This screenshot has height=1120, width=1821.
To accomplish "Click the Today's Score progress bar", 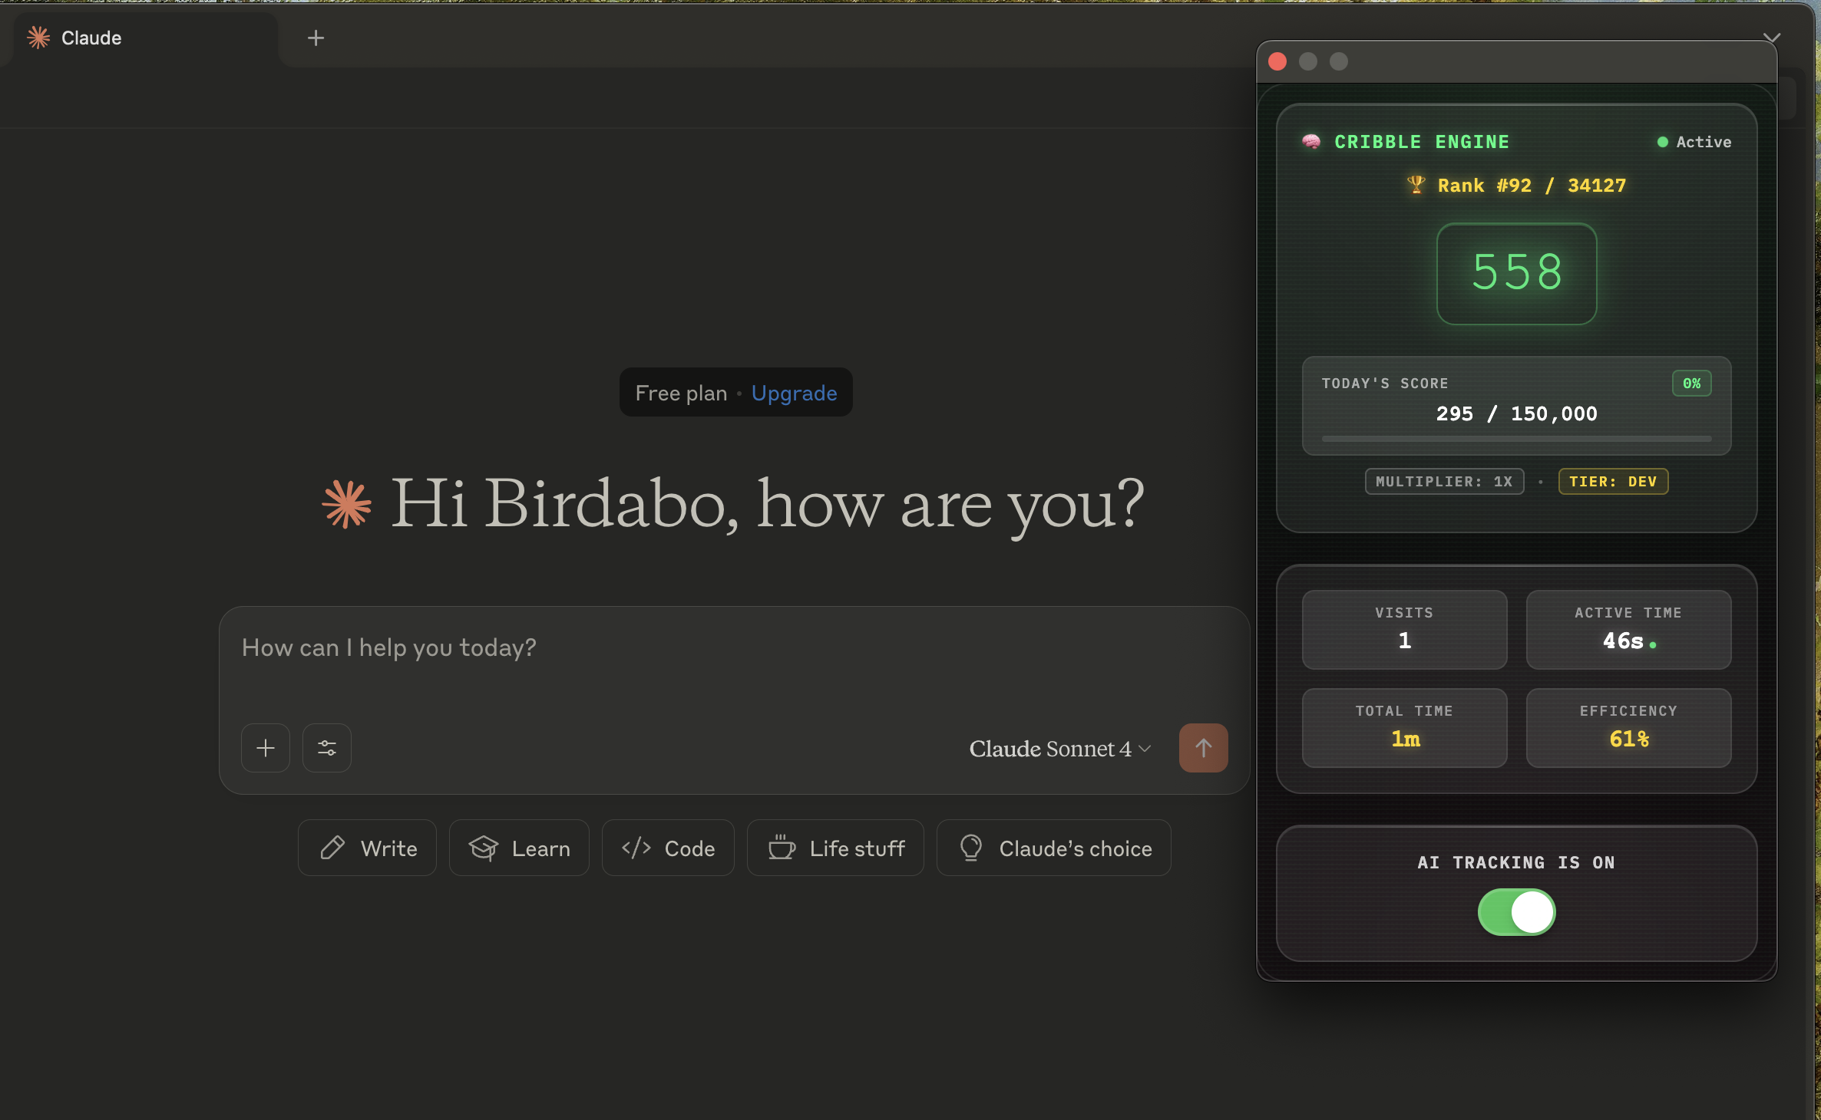I will tap(1516, 439).
